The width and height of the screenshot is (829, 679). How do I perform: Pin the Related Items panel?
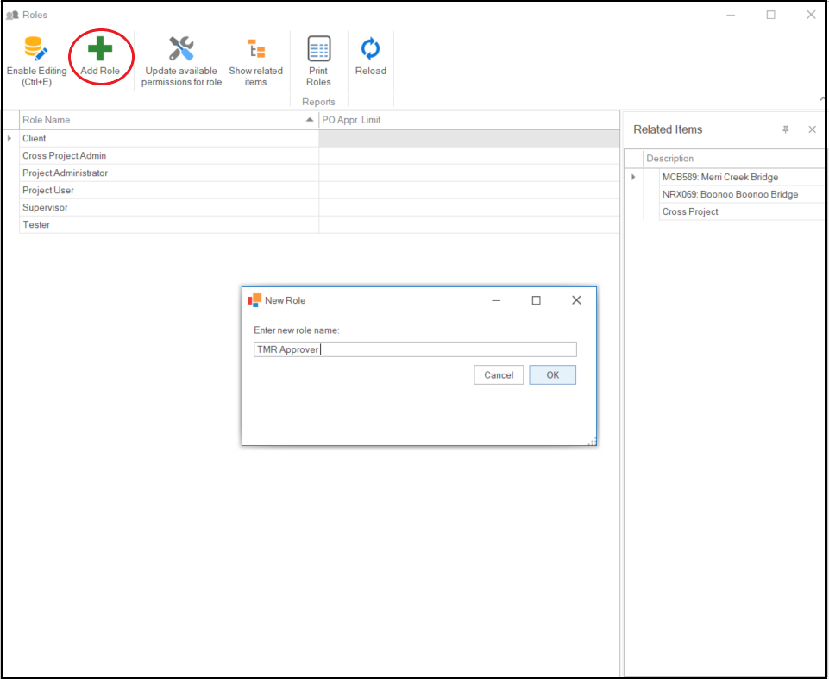click(785, 129)
